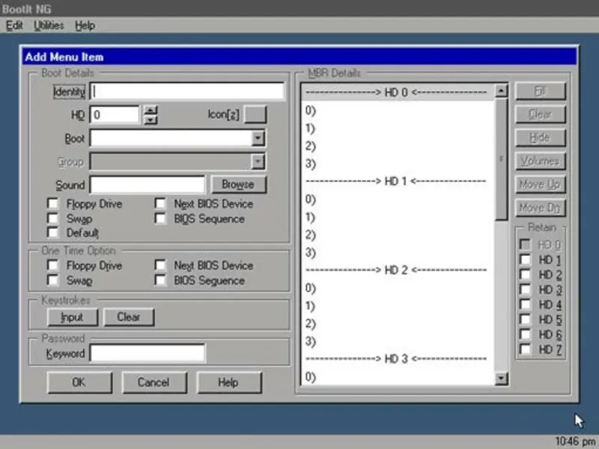
Task: Select partition slot 3) under HD 2
Action: pos(398,341)
